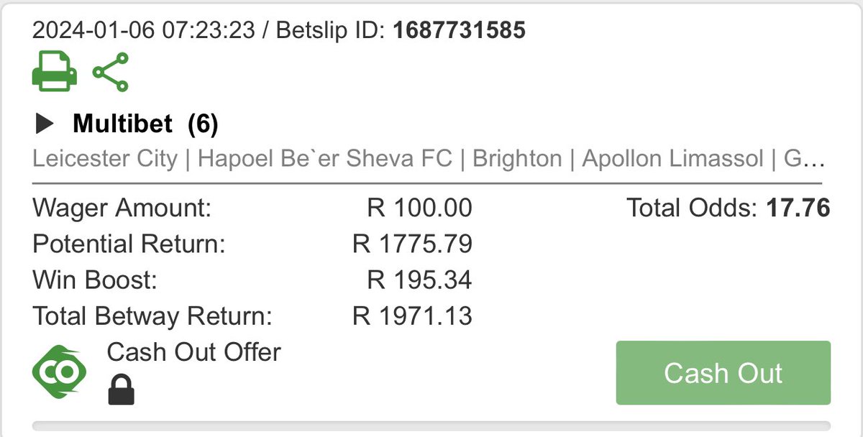The height and width of the screenshot is (437, 863).
Task: Click the R 1971.13 total return amount
Action: 412,316
